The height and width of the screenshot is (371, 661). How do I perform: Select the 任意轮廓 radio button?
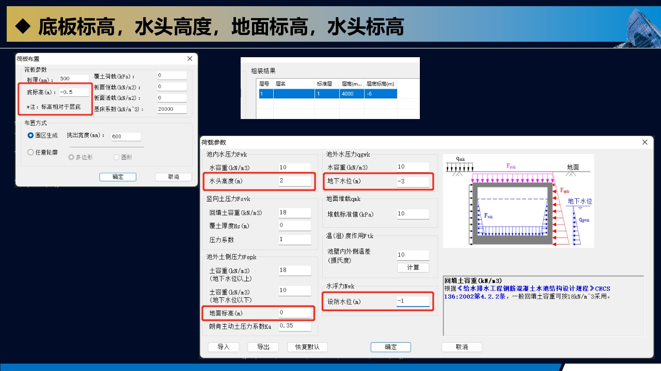(x=30, y=153)
